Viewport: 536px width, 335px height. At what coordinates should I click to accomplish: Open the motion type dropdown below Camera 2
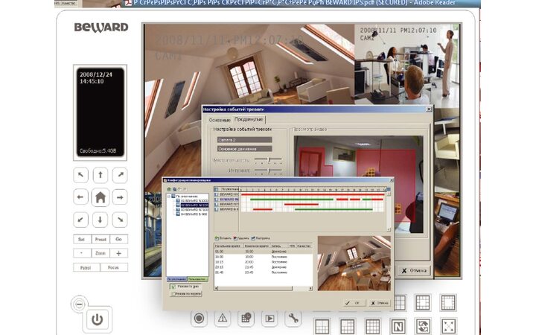click(x=244, y=149)
